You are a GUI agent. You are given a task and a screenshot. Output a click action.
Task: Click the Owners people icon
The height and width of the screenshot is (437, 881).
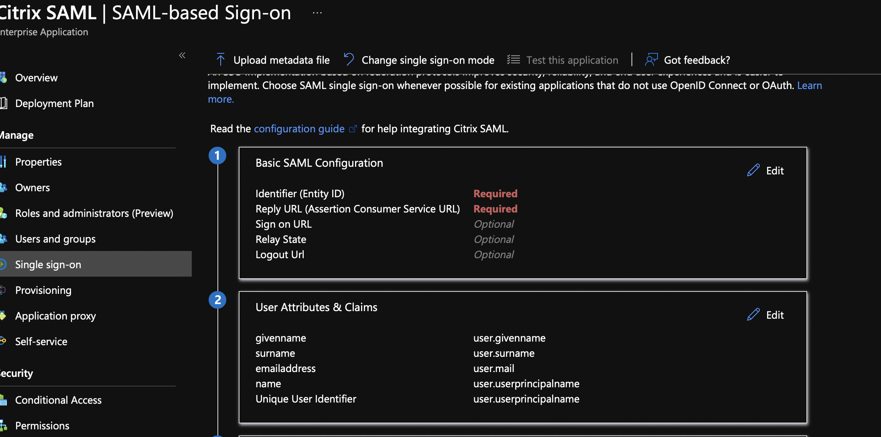tap(3, 187)
